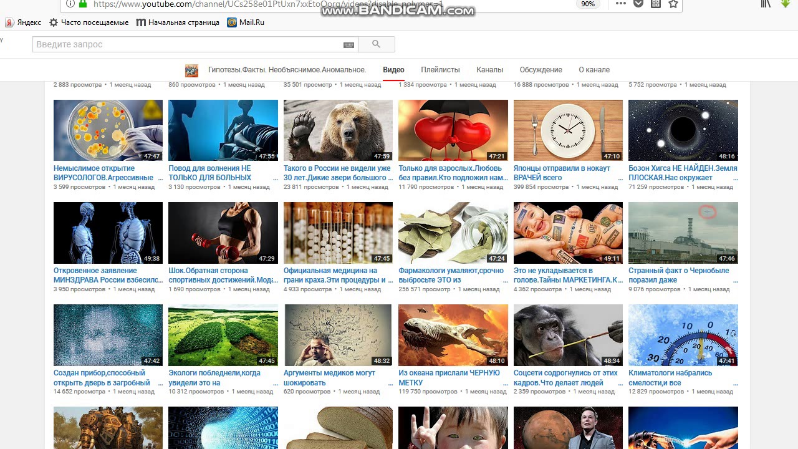Open the on-screen keyboard icon in search box
The height and width of the screenshot is (449, 798).
(x=349, y=45)
